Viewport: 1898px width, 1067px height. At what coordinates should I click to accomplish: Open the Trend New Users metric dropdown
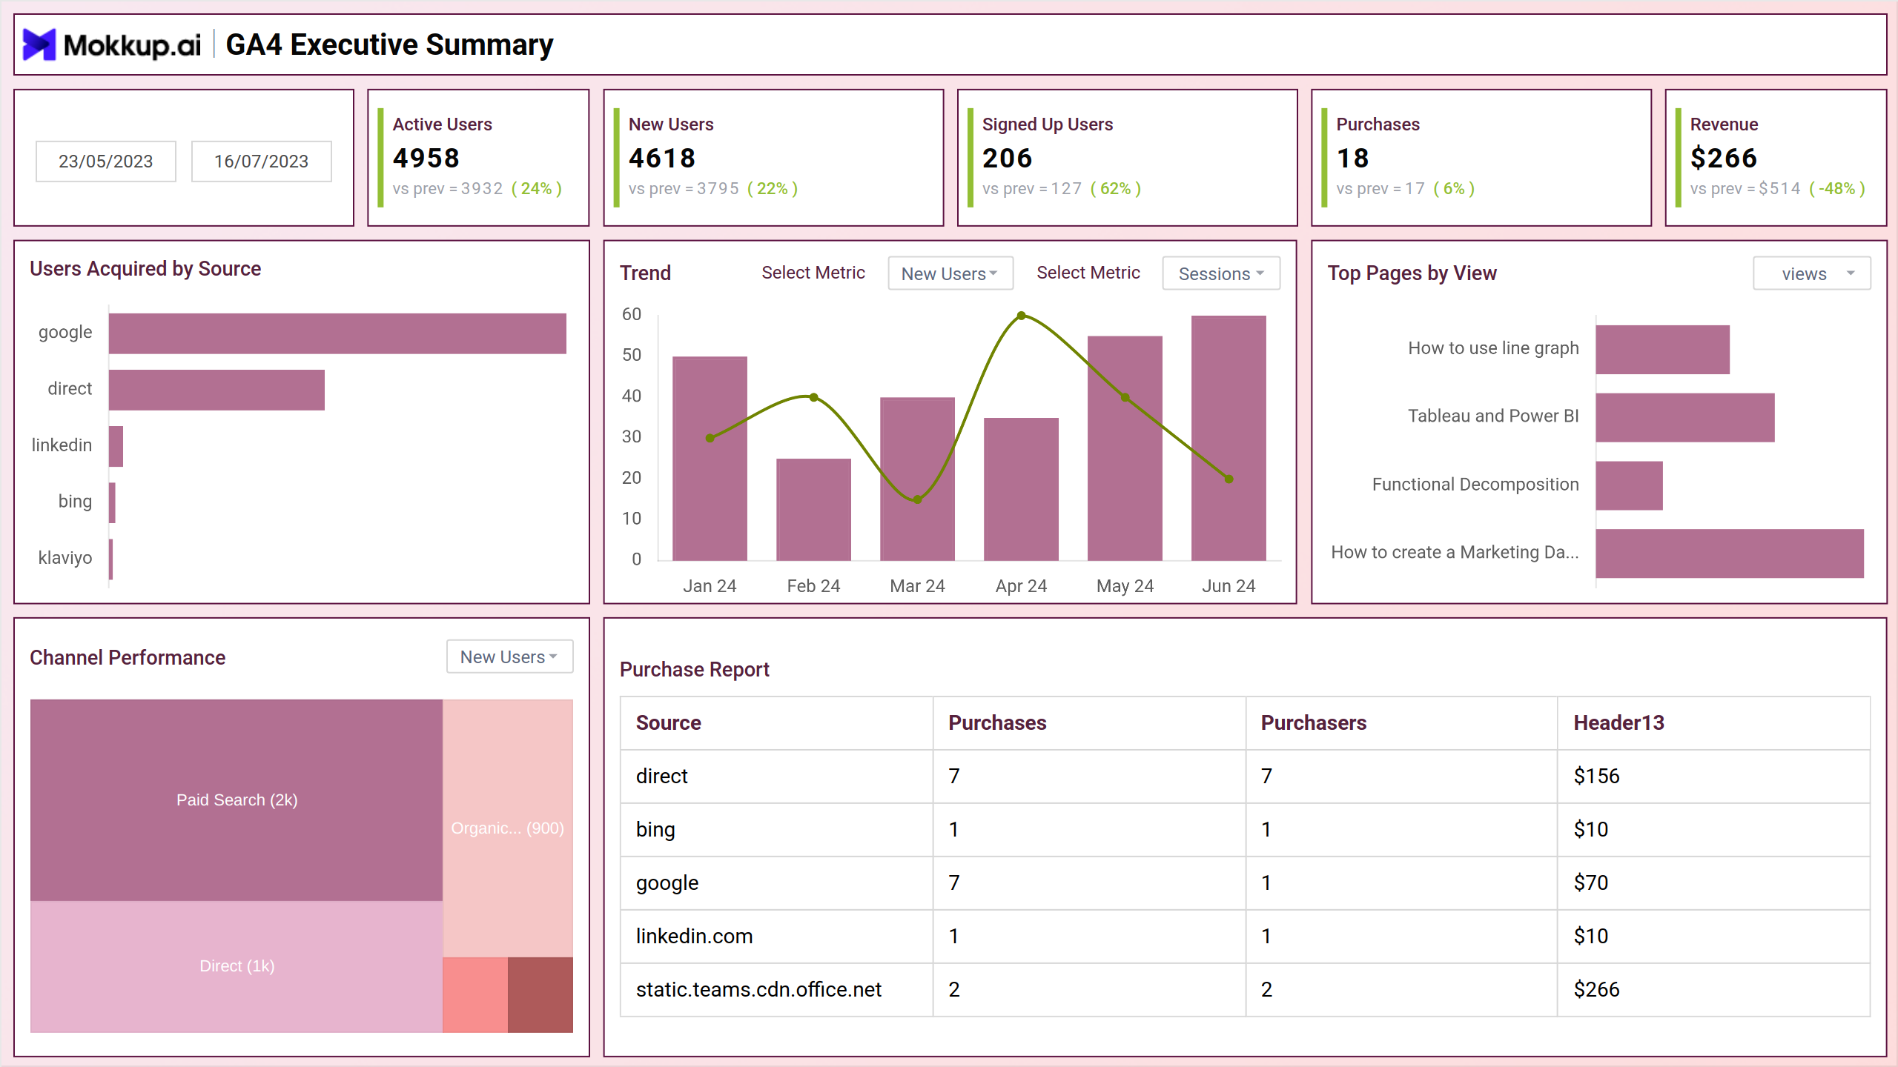(950, 273)
